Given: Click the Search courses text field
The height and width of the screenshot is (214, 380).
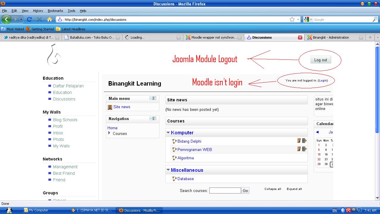Looking at the screenshot, I should pyautogui.click(x=225, y=191).
